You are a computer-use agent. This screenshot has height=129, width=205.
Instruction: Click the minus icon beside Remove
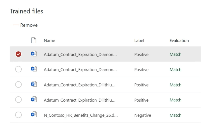click(16, 25)
